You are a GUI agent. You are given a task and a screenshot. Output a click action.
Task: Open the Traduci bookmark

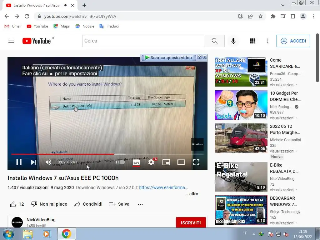(109, 26)
